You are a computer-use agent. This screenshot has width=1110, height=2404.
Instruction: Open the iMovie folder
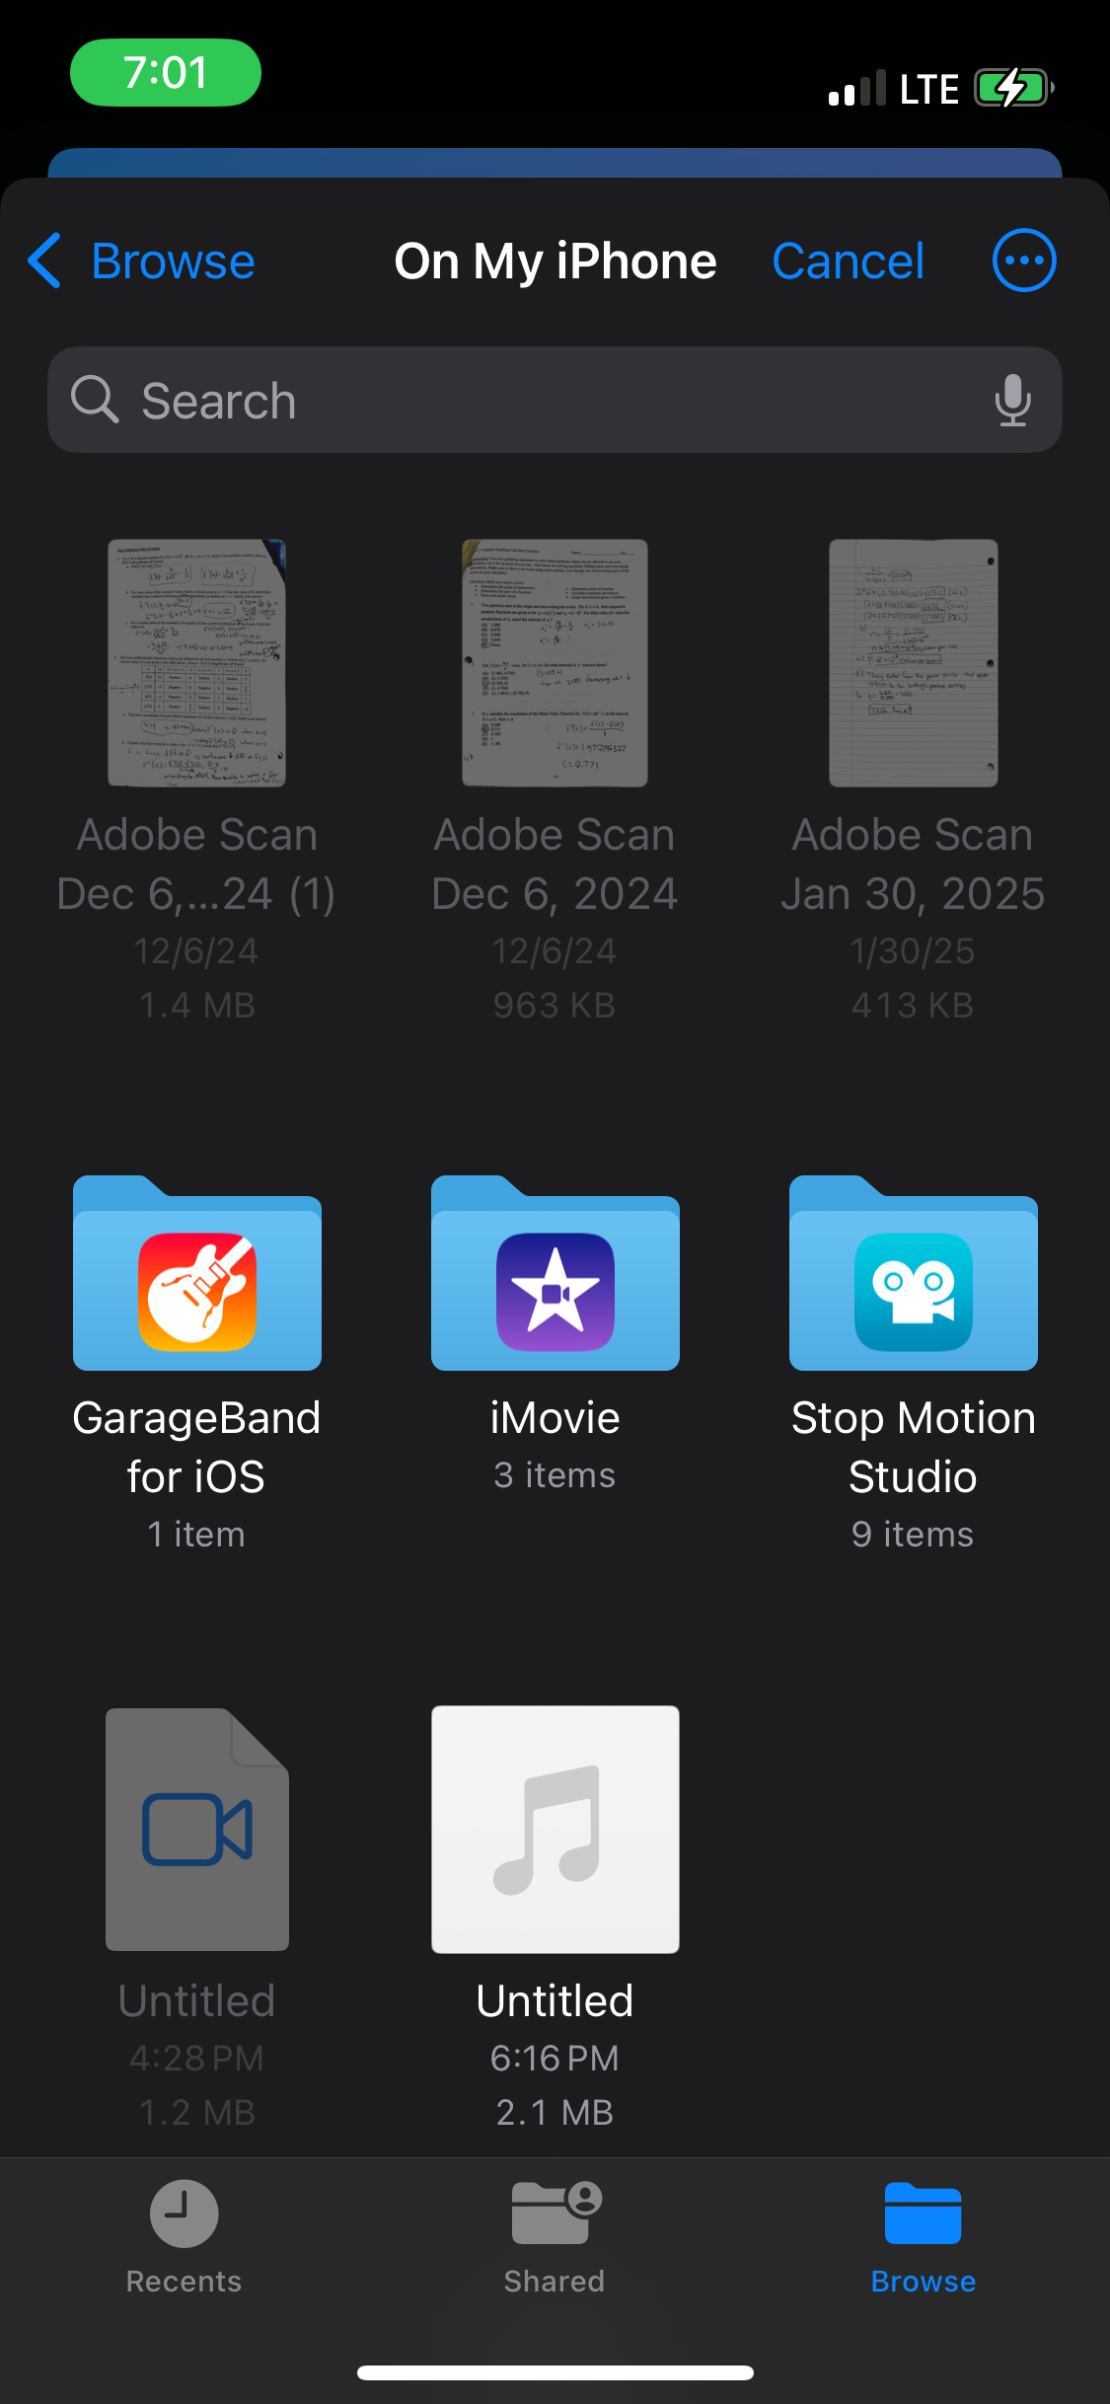[x=555, y=1273]
